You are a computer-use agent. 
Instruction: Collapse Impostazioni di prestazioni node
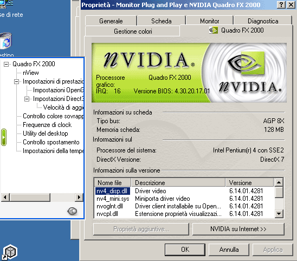(x=16, y=81)
